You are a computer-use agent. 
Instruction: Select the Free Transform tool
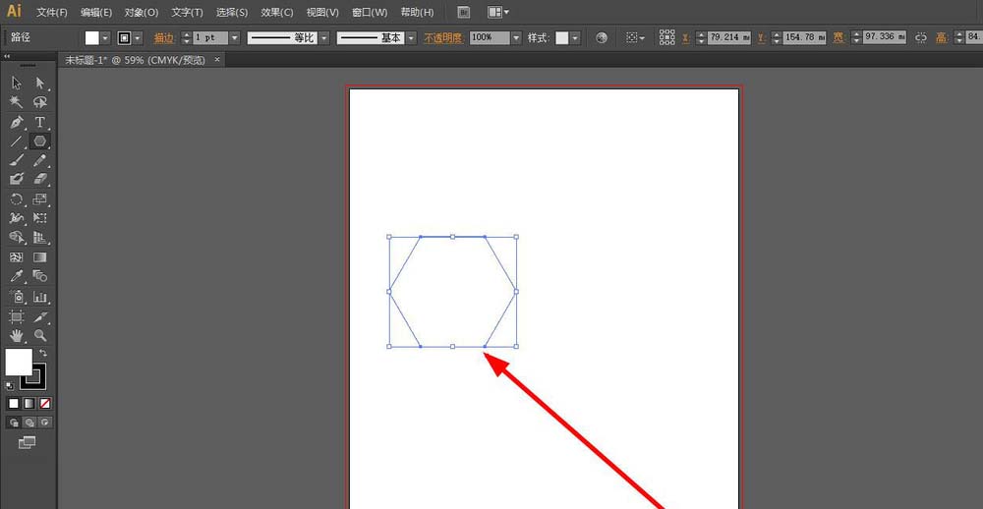40,218
